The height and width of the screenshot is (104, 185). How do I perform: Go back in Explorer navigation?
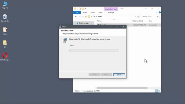click(x=76, y=17)
